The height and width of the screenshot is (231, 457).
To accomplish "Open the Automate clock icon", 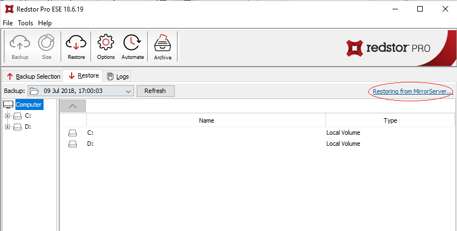I will pyautogui.click(x=132, y=43).
